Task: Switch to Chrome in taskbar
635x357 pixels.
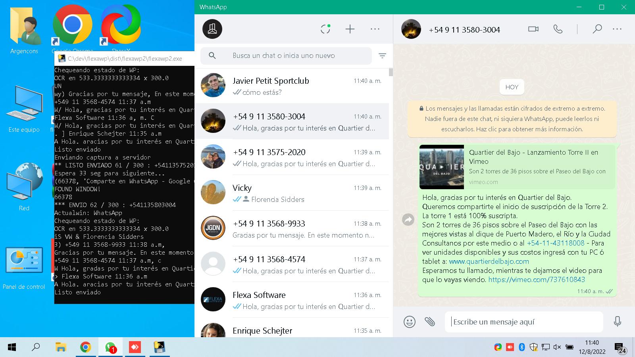Action: pos(85,347)
